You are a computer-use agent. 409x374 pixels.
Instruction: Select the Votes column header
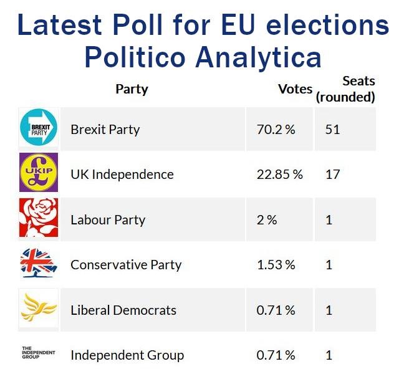pos(295,89)
